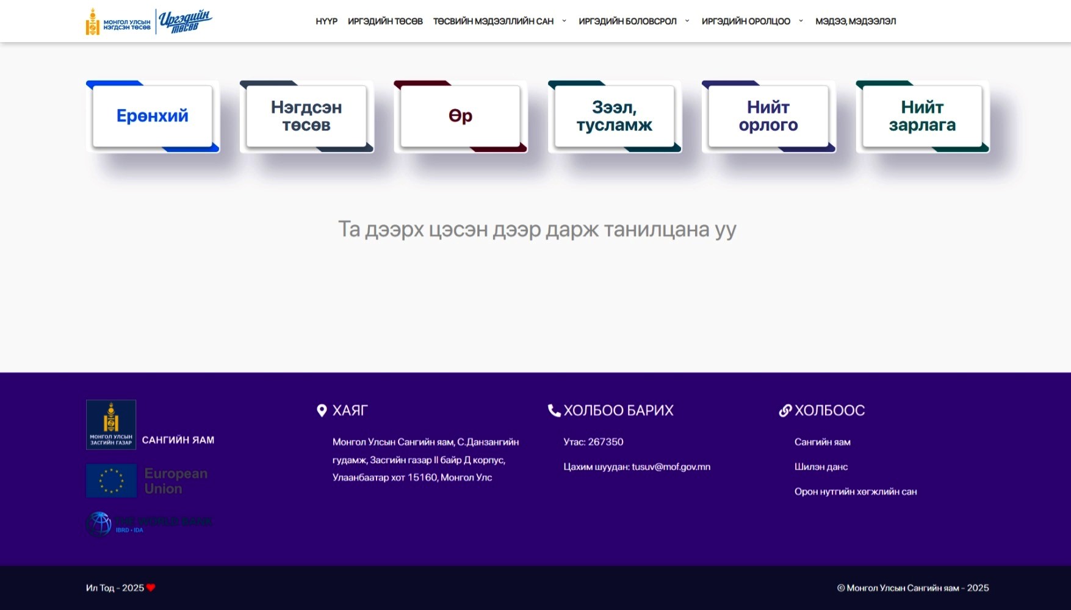The image size is (1071, 610).
Task: Click the red heart icon in footer
Action: click(x=151, y=588)
